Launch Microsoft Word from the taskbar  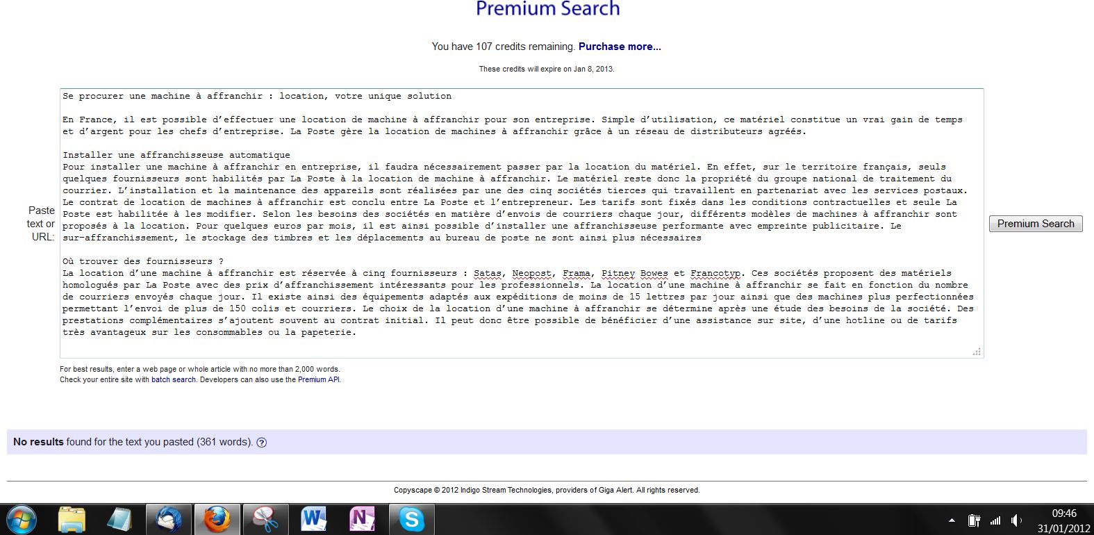[x=313, y=520]
